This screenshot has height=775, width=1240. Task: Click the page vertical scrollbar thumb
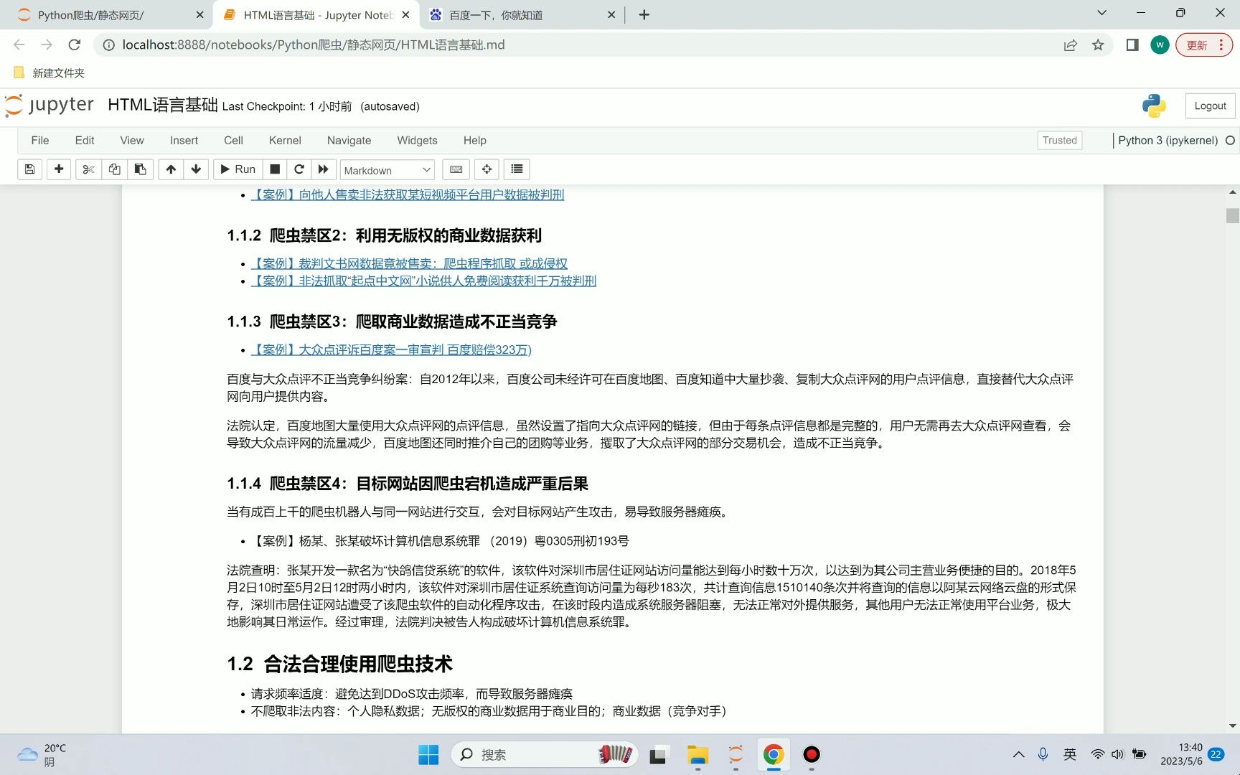[1232, 215]
